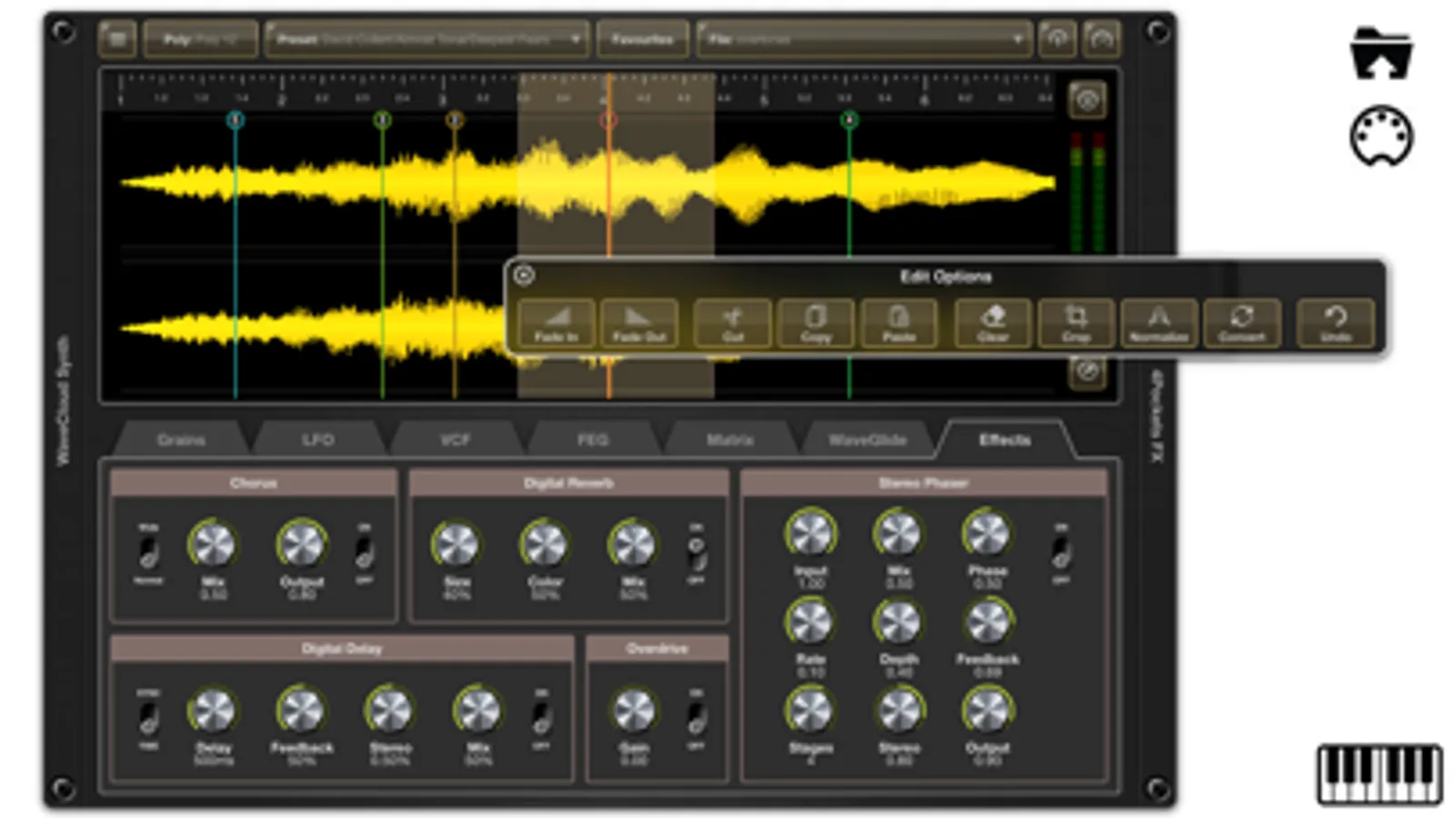Click the Digital Reverb Color knob
This screenshot has height=818, width=1454.
pos(545,544)
